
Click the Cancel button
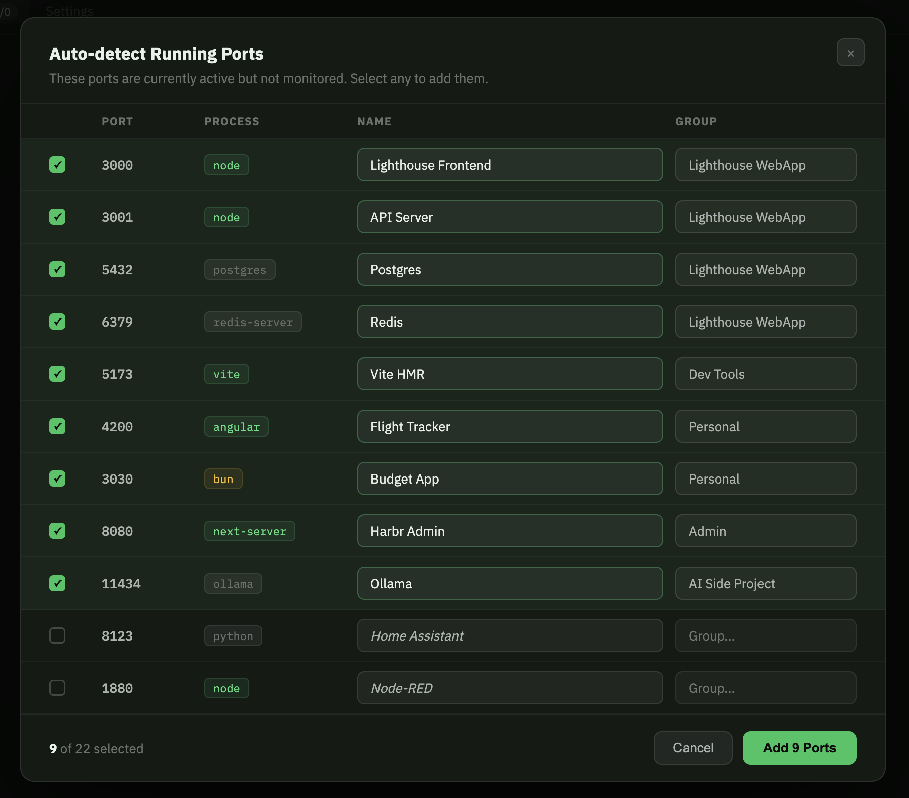point(693,748)
